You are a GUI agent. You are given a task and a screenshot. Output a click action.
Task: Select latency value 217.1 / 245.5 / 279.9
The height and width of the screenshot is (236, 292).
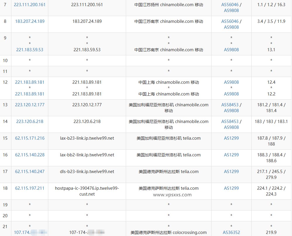pyautogui.click(x=271, y=175)
